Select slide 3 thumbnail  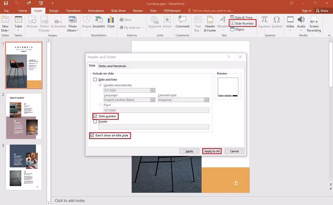24,167
